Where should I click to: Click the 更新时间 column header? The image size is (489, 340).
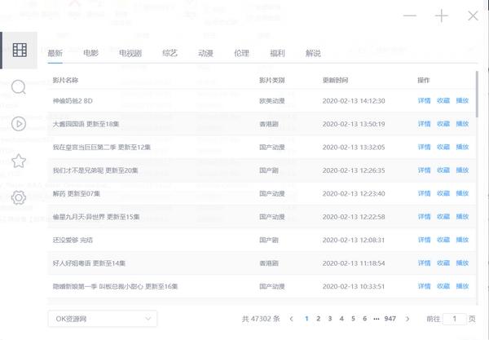(x=335, y=80)
